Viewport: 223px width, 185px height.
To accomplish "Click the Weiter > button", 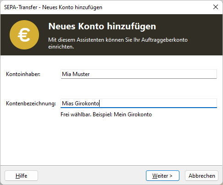I will [162, 176].
